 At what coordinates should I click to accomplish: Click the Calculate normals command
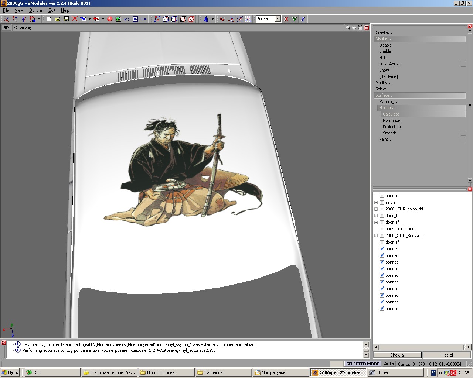coord(391,114)
